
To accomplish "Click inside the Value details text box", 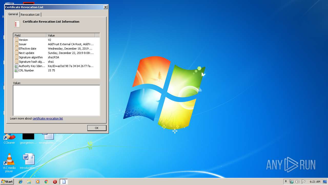I will coord(56,100).
